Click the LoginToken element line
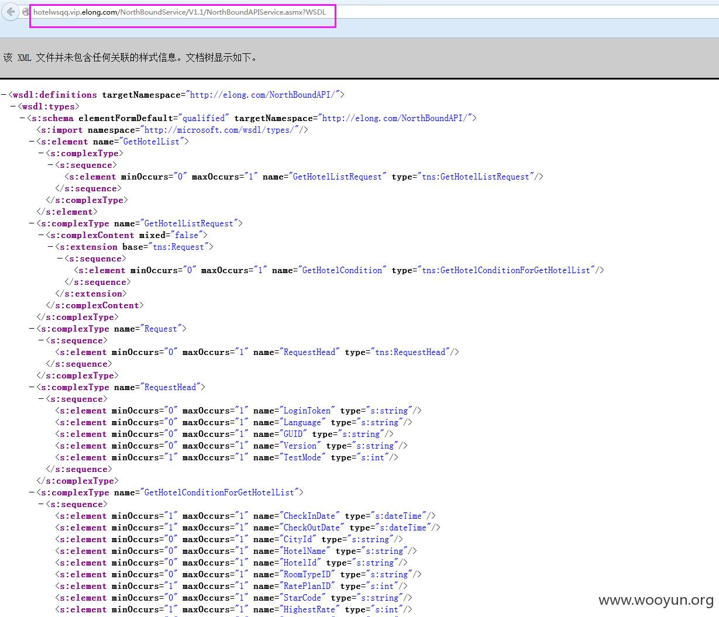 point(238,411)
